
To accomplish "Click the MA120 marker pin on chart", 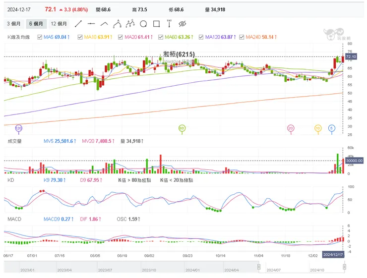I will coord(19,128).
